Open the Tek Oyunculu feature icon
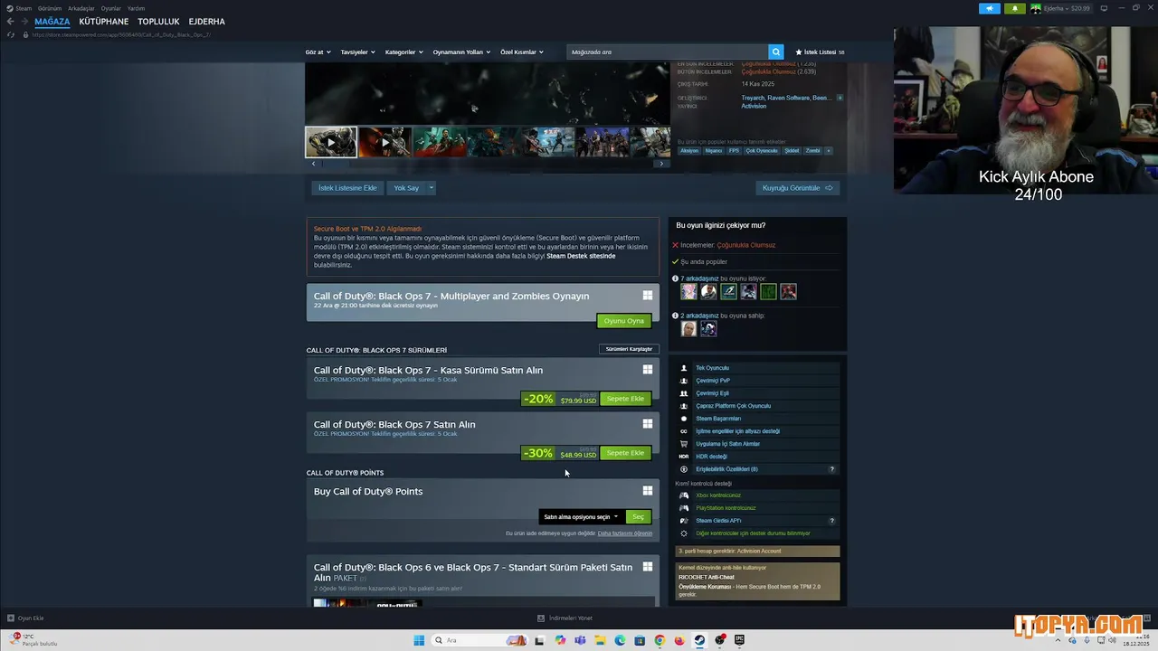The width and height of the screenshot is (1158, 651). tap(684, 368)
